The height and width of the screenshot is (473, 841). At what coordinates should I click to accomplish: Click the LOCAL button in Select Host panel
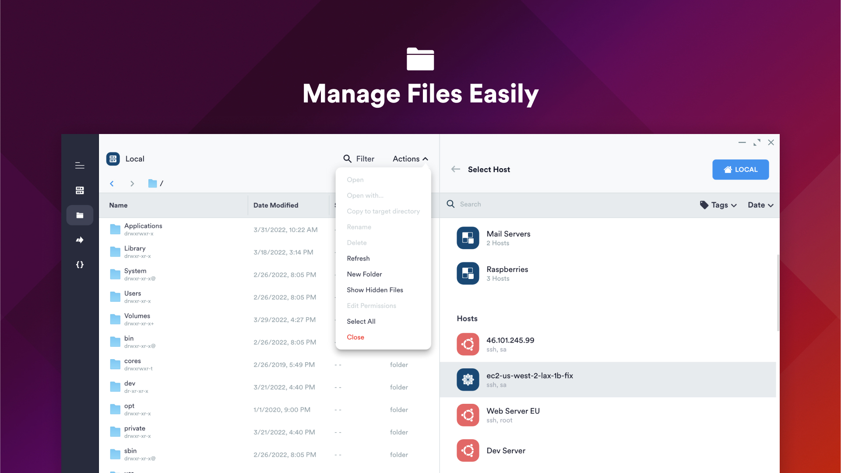[x=740, y=169]
